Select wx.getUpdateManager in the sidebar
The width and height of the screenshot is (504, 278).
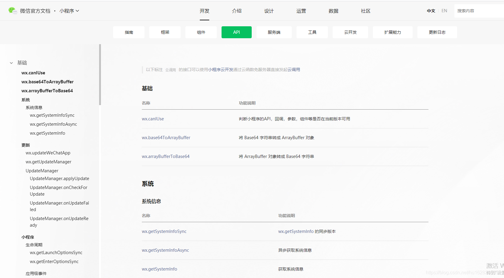click(48, 162)
